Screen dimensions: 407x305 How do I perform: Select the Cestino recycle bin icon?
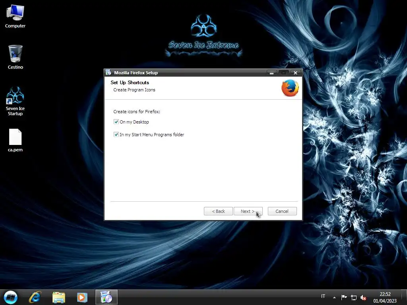[x=16, y=57]
